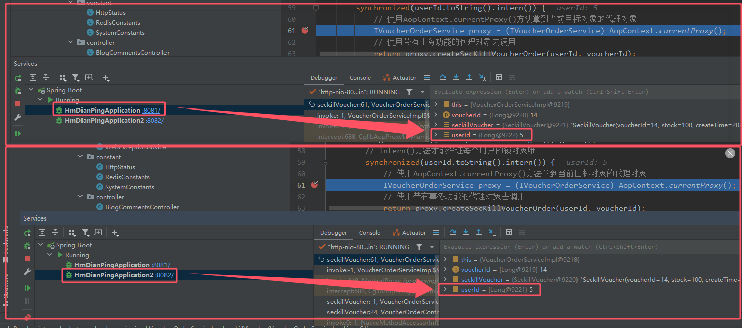This screenshot has height=328, width=742.
Task: Open wrench settings in upper Services sidebar
Action: (18, 117)
